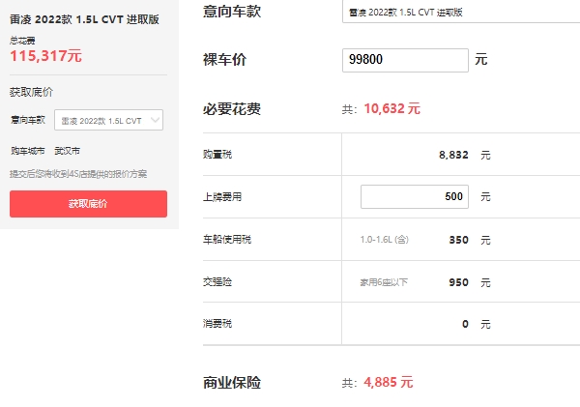Focus the 上牌费用 500 input field
Viewport: 580px width, 407px height.
pos(414,196)
